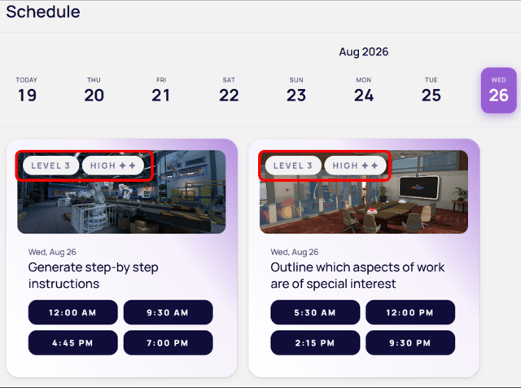Click highlighted Wednesday 26 date

tap(498, 90)
